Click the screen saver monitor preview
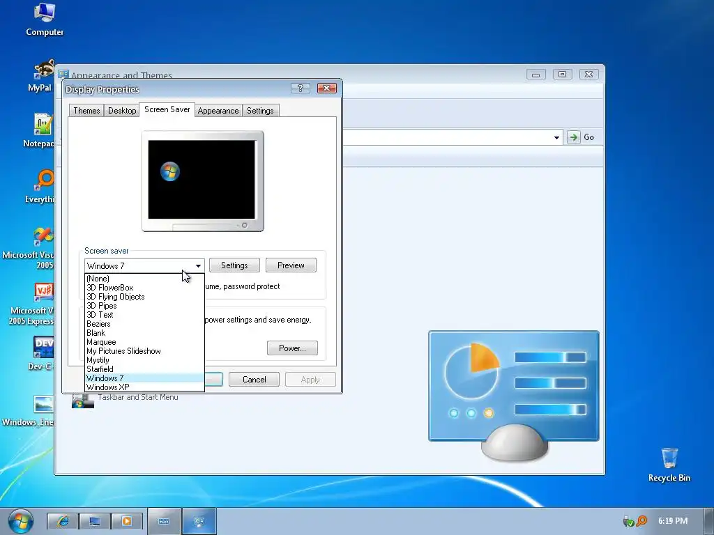The width and height of the screenshot is (714, 535). [203, 181]
